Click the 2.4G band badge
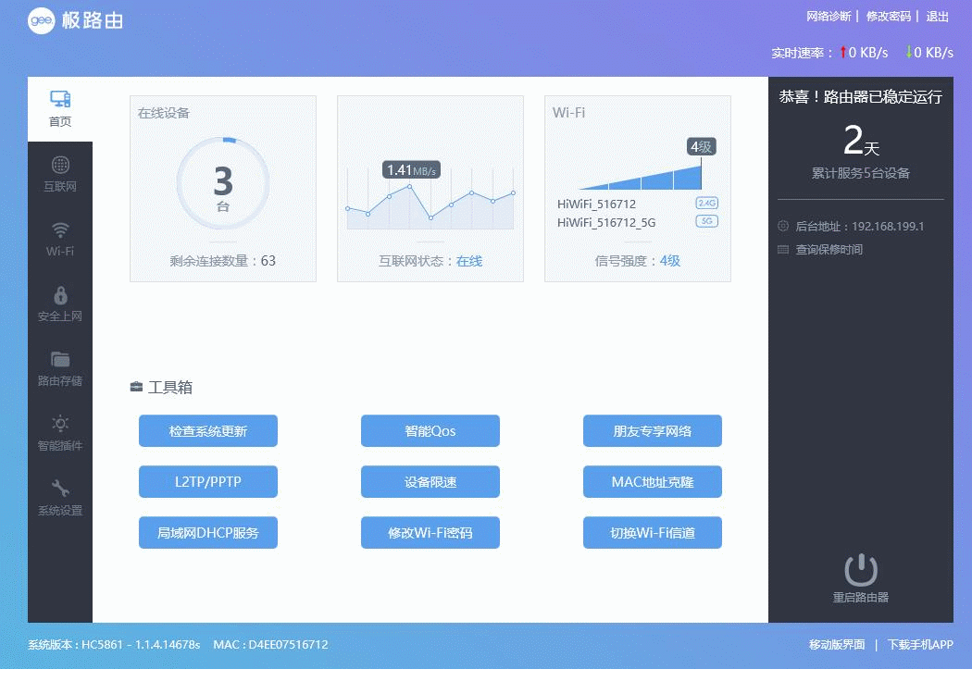The height and width of the screenshot is (694, 972). [x=706, y=203]
